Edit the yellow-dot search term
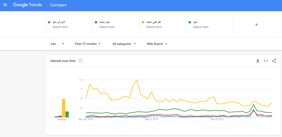282x137 pixels. [163, 24]
